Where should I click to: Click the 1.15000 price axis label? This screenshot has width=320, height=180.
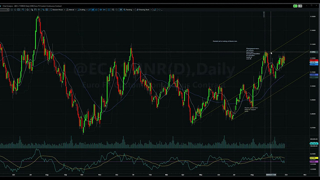[x=313, y=17]
